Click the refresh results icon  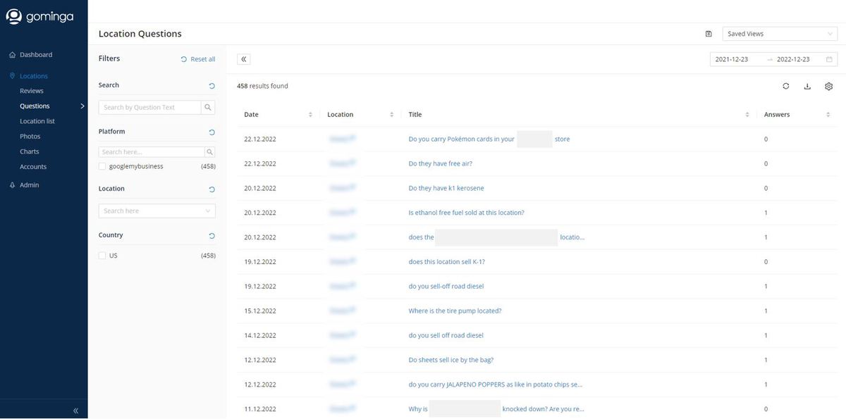coord(785,86)
